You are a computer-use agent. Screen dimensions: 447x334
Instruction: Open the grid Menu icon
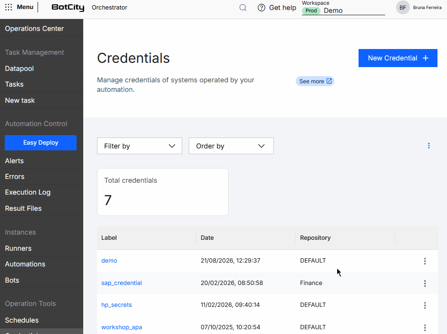[x=9, y=7]
